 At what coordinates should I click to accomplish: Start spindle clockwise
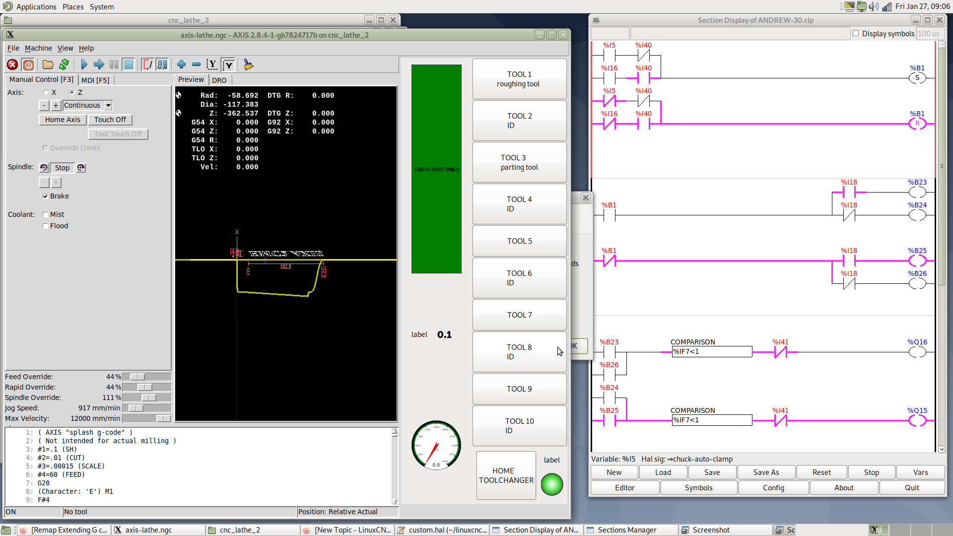click(x=81, y=168)
